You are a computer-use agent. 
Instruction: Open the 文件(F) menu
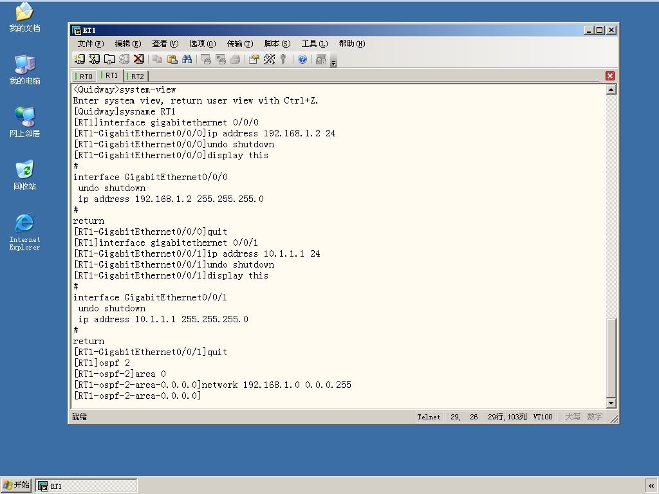click(x=90, y=44)
